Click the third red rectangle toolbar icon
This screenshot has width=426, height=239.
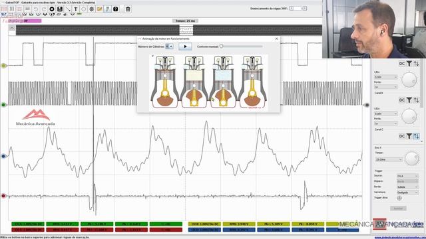click(20, 9)
